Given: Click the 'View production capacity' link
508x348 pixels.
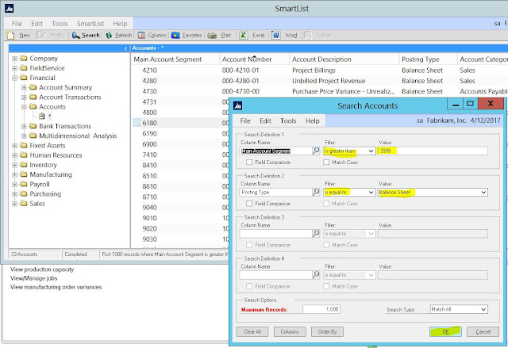Looking at the screenshot, I should pos(42,270).
